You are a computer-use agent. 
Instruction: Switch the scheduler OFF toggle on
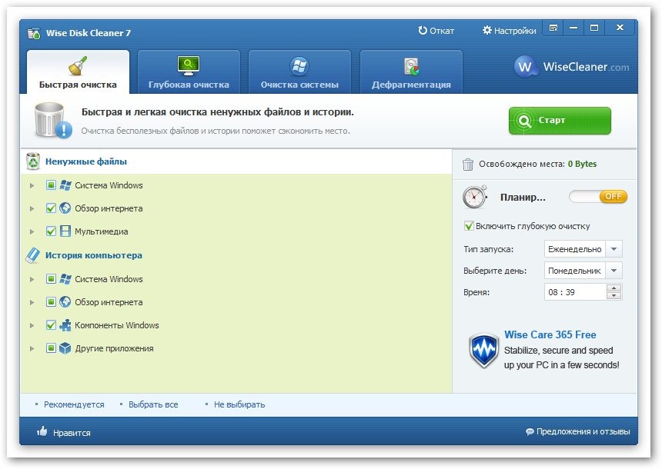pos(598,197)
